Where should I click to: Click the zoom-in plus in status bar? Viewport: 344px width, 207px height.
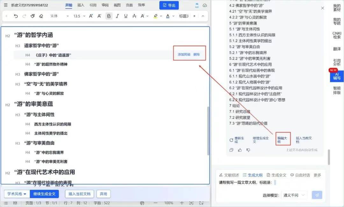click(x=182, y=203)
